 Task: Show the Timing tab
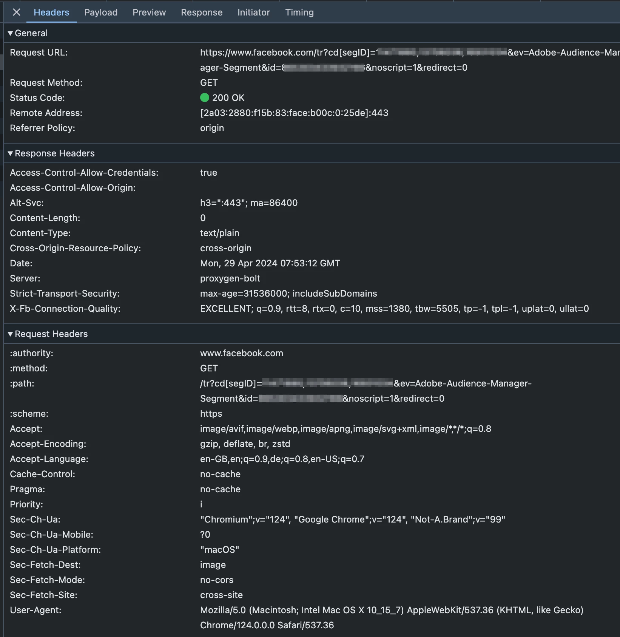click(299, 12)
